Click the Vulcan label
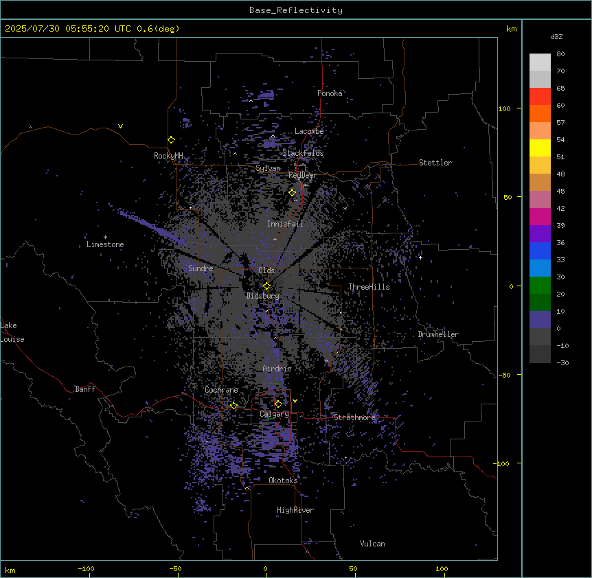 (x=372, y=544)
